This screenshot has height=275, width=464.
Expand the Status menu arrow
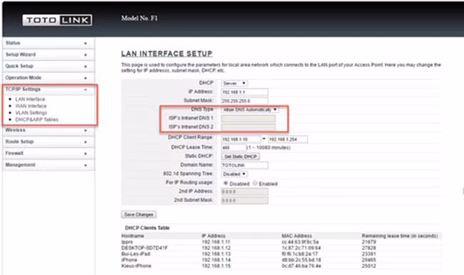click(x=86, y=43)
